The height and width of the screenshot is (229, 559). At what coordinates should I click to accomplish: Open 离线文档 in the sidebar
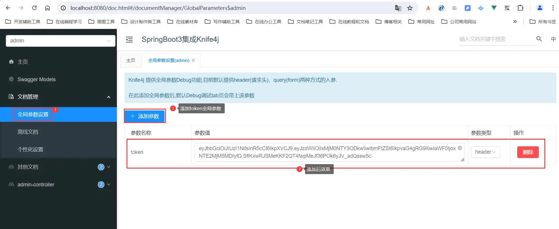tap(58, 132)
